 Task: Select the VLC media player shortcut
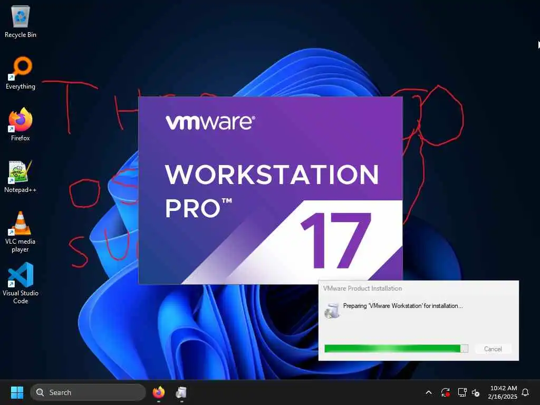point(21,232)
